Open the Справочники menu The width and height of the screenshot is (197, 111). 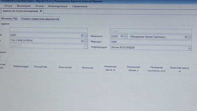[79, 6]
